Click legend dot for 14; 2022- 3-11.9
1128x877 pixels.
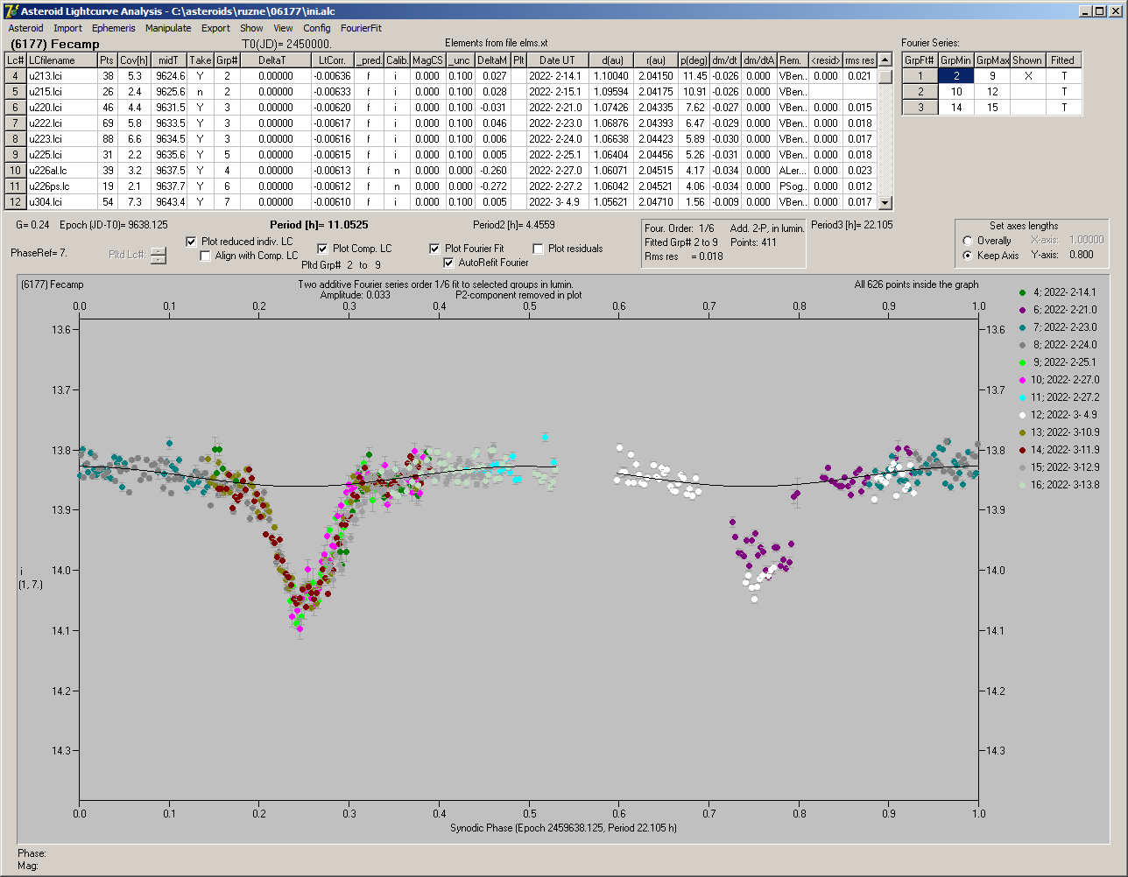[x=1023, y=450]
